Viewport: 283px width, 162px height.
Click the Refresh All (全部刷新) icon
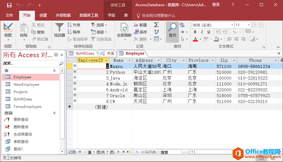tap(124, 30)
